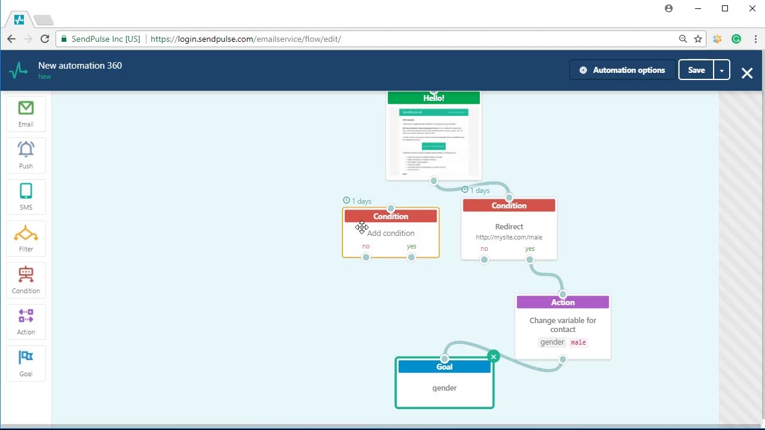
Task: Click the Save button
Action: (696, 70)
